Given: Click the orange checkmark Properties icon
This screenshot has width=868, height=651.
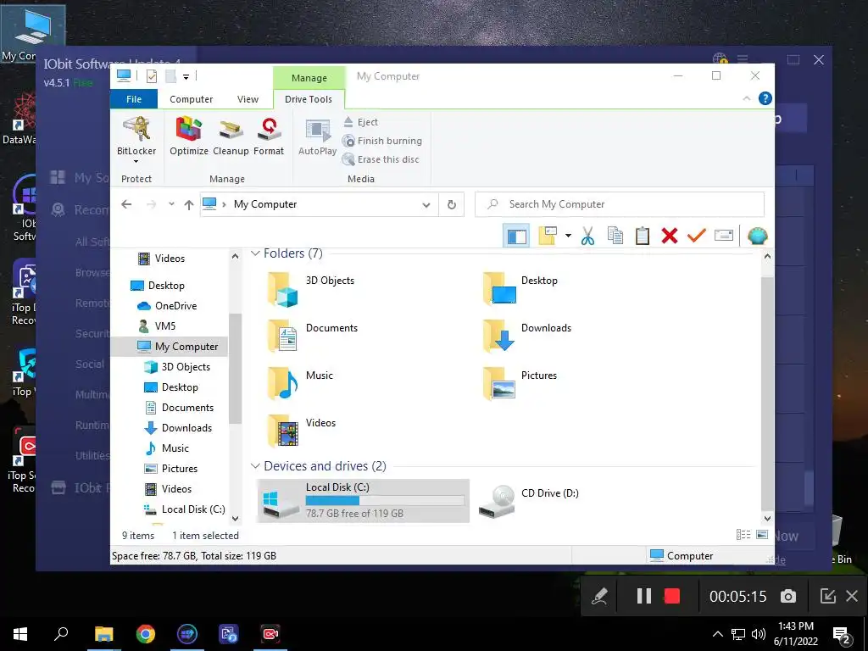Looking at the screenshot, I should pos(697,236).
